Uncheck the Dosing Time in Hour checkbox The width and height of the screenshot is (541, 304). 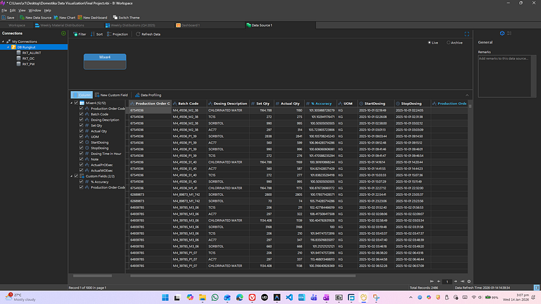pyautogui.click(x=81, y=154)
